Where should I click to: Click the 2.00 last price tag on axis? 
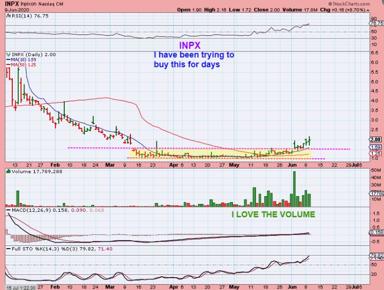point(376,140)
